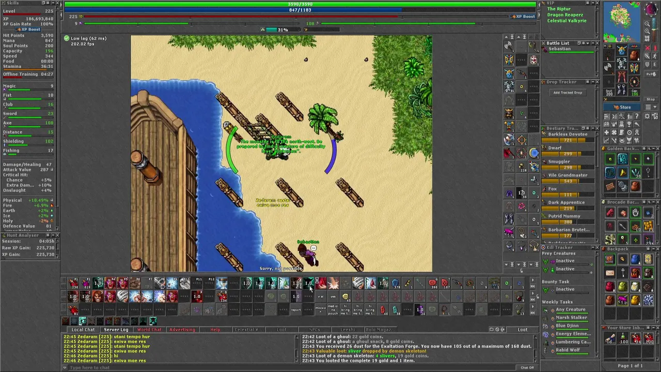Select the Marsh Stalker weekly task
Screen dimensions: 661x372
coord(567,318)
